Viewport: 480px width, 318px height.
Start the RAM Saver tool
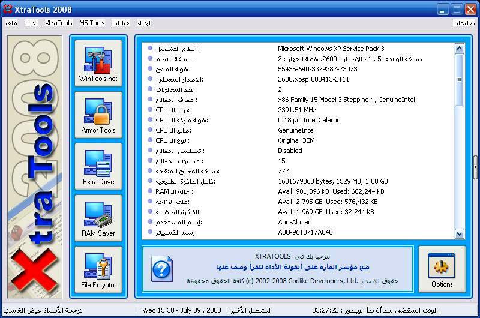(98, 218)
